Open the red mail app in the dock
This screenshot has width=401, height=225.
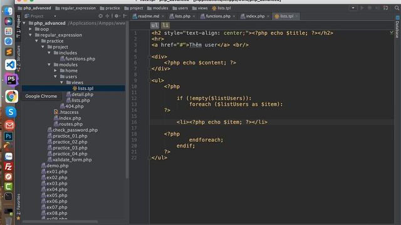point(9,125)
